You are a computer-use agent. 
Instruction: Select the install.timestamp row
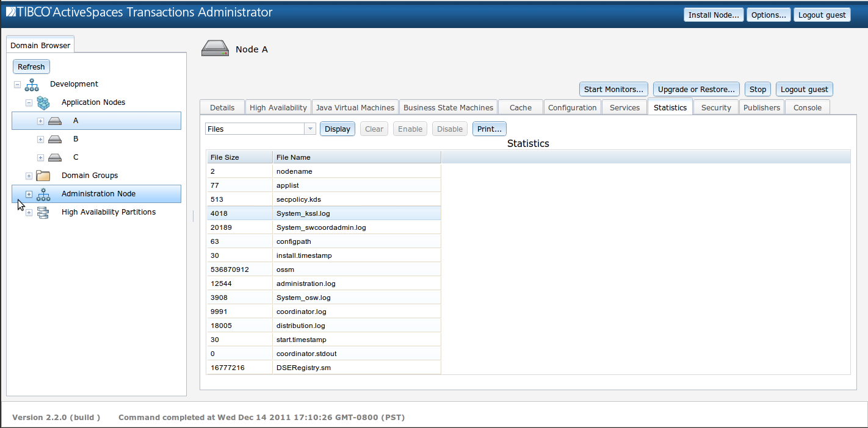point(324,255)
